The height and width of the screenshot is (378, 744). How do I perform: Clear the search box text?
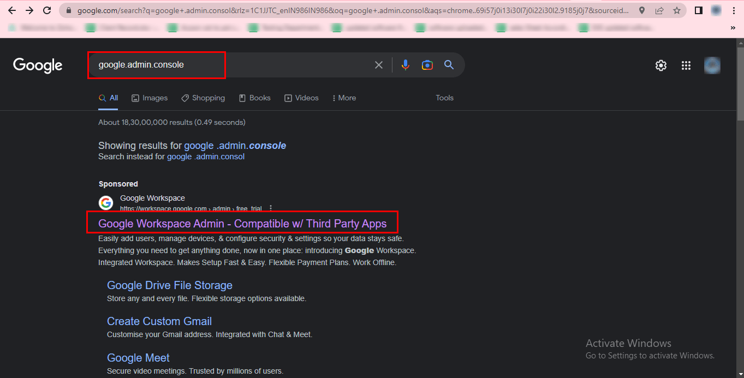click(x=378, y=65)
